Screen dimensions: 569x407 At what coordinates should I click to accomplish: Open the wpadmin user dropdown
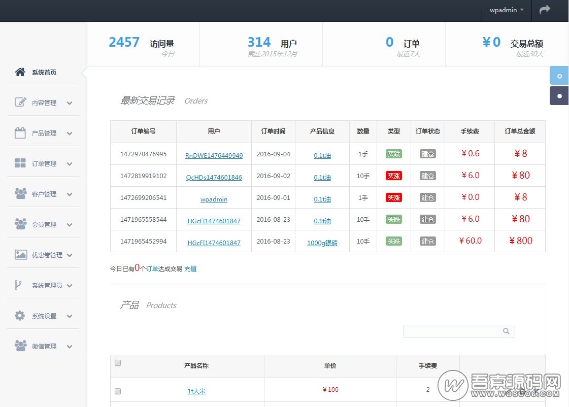click(x=506, y=10)
